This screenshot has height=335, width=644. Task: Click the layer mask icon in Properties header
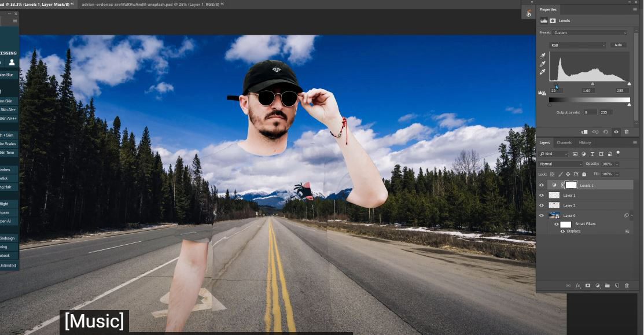click(553, 20)
